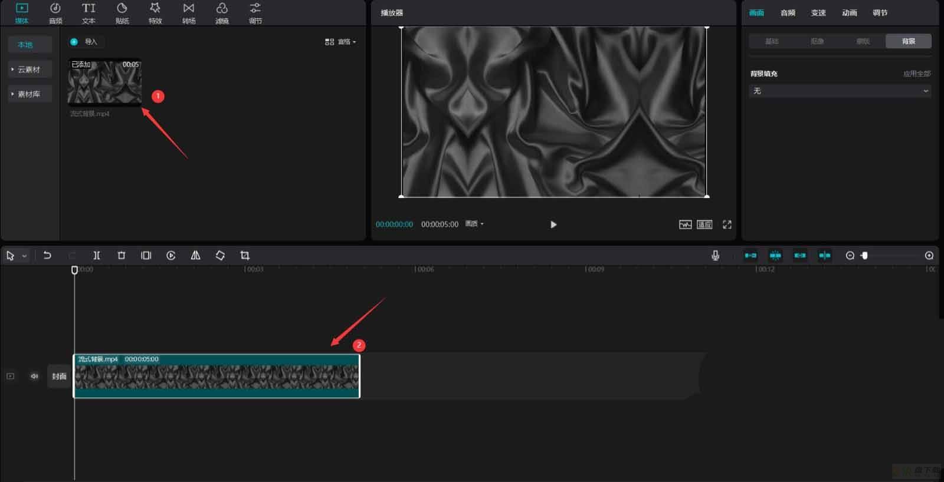Click the reverse playback icon
The height and width of the screenshot is (482, 944).
pos(171,255)
